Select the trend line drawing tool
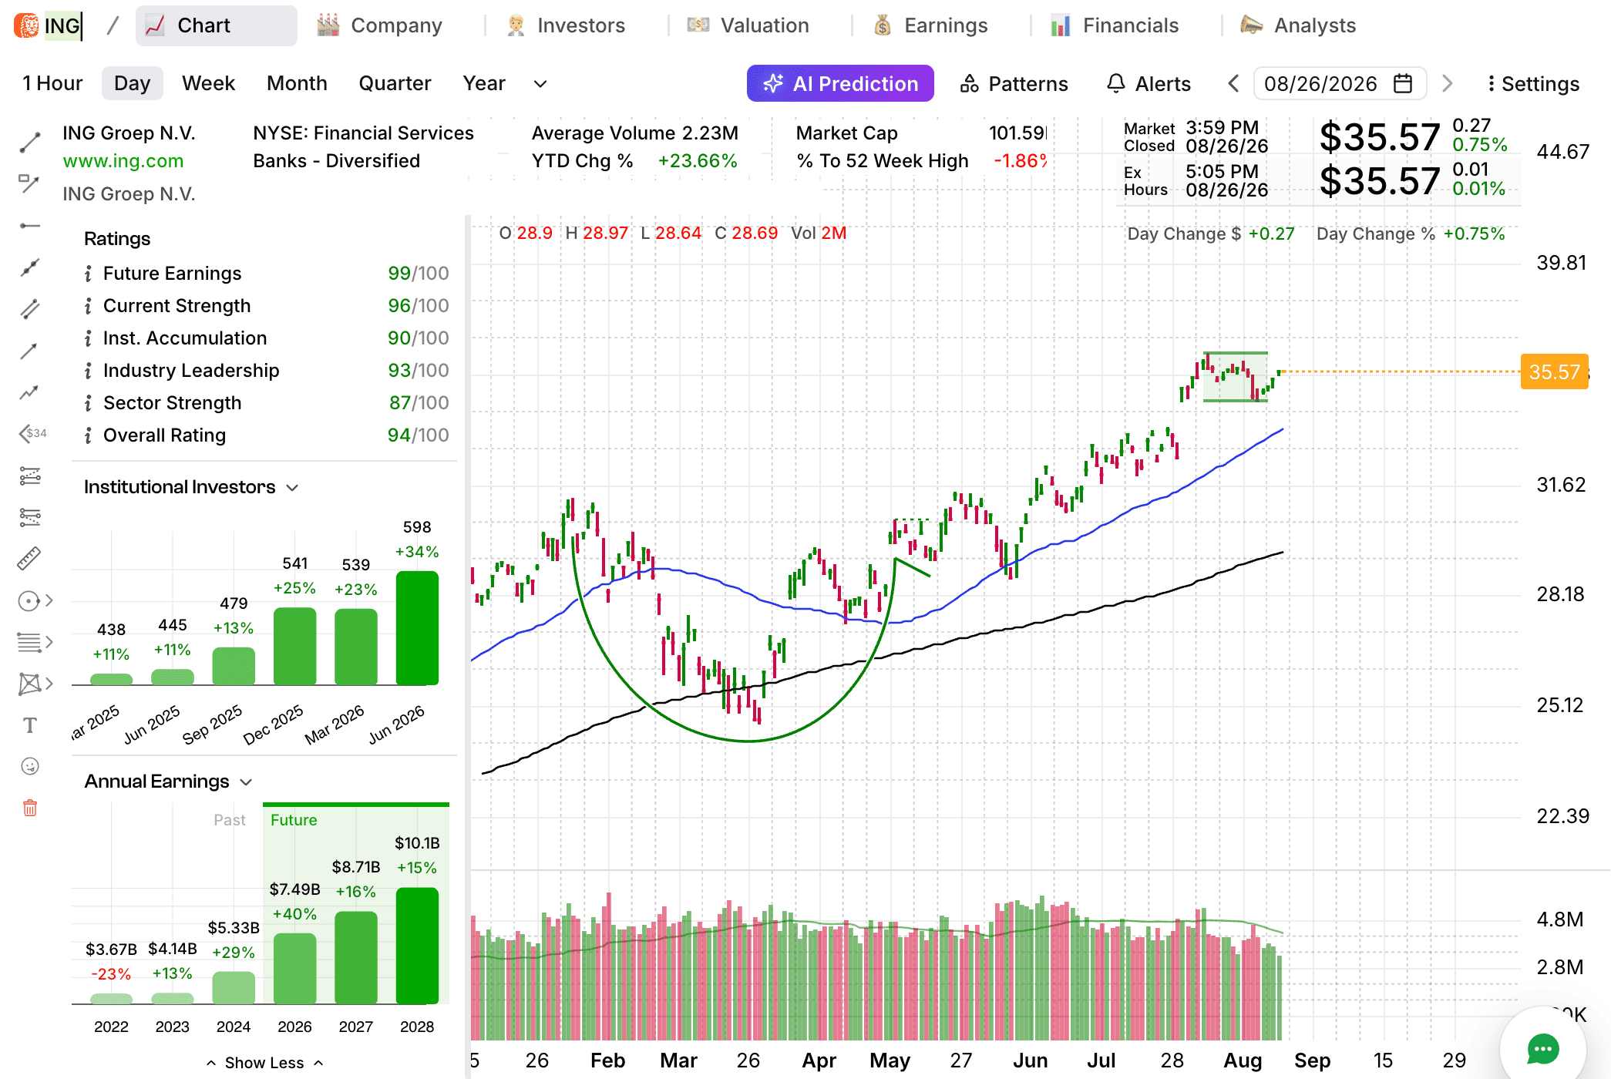 tap(29, 143)
